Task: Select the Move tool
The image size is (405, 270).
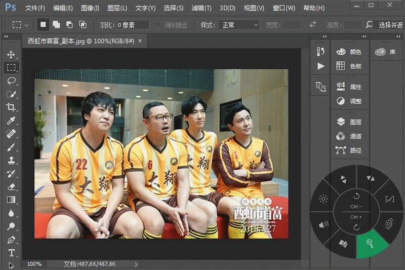Action: (x=11, y=55)
